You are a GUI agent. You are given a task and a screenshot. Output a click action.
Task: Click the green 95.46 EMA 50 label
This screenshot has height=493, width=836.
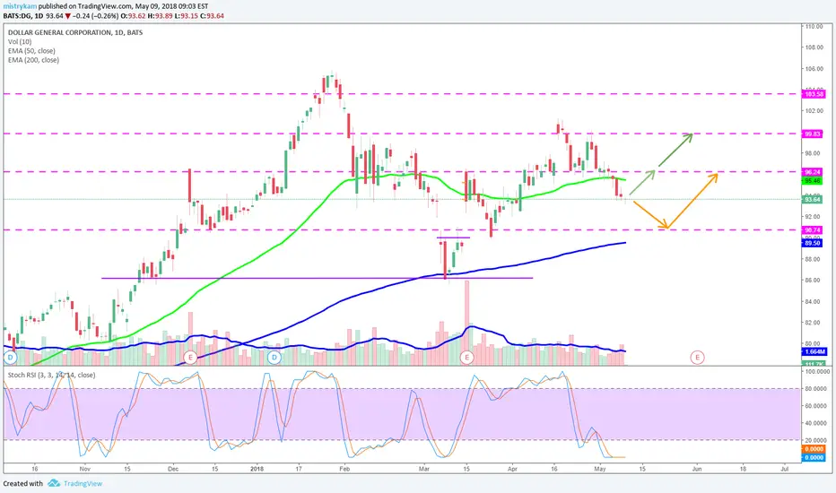pos(813,181)
